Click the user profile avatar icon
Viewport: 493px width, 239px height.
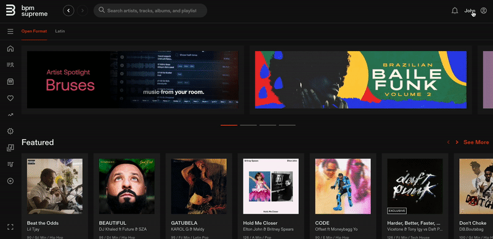(x=484, y=10)
